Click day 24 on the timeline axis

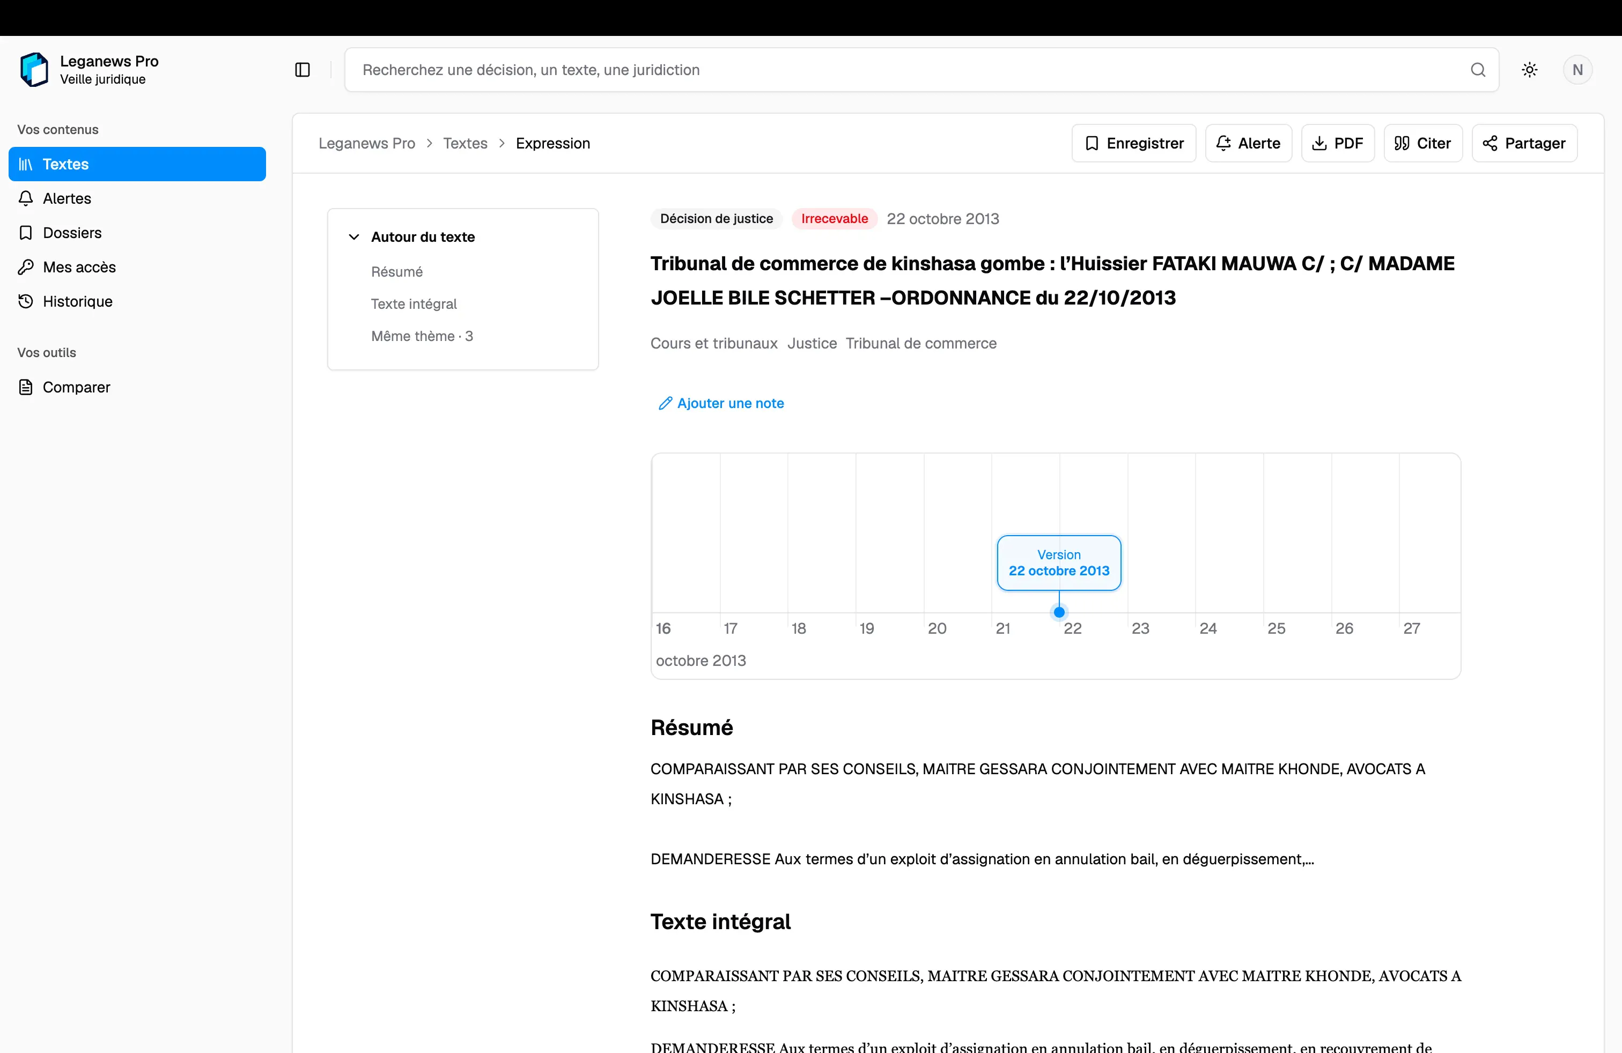pyautogui.click(x=1207, y=628)
